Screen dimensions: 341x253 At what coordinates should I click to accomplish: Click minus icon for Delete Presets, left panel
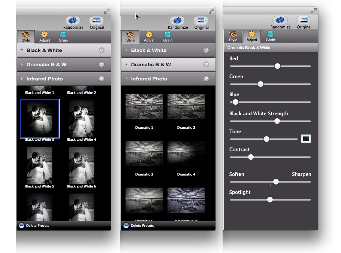pyautogui.click(x=21, y=225)
